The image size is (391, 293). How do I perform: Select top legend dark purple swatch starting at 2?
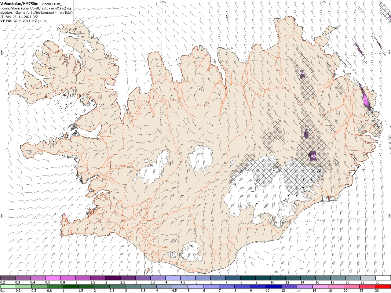113,278
